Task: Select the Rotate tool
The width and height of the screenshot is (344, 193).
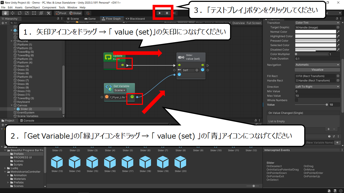Action: pyautogui.click(x=20, y=13)
